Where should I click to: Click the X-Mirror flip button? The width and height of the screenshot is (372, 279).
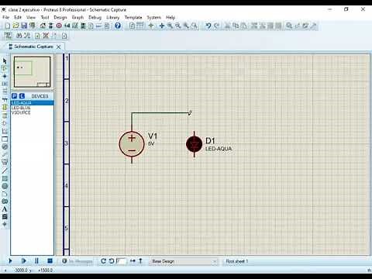click(133, 261)
